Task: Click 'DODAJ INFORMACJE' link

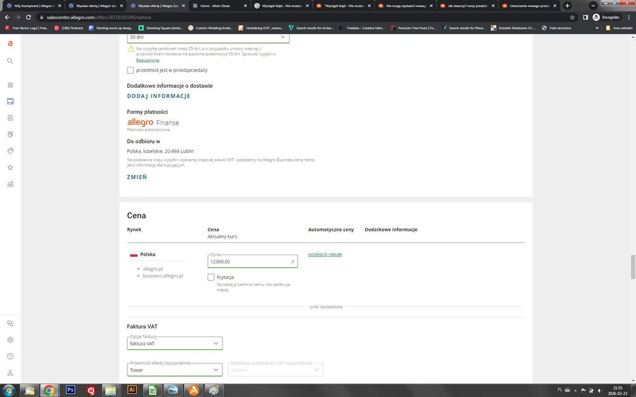Action: pos(159,96)
